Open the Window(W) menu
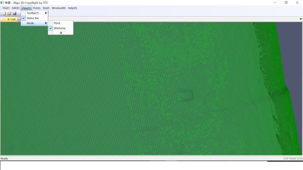The image size is (303, 170). (x=59, y=8)
